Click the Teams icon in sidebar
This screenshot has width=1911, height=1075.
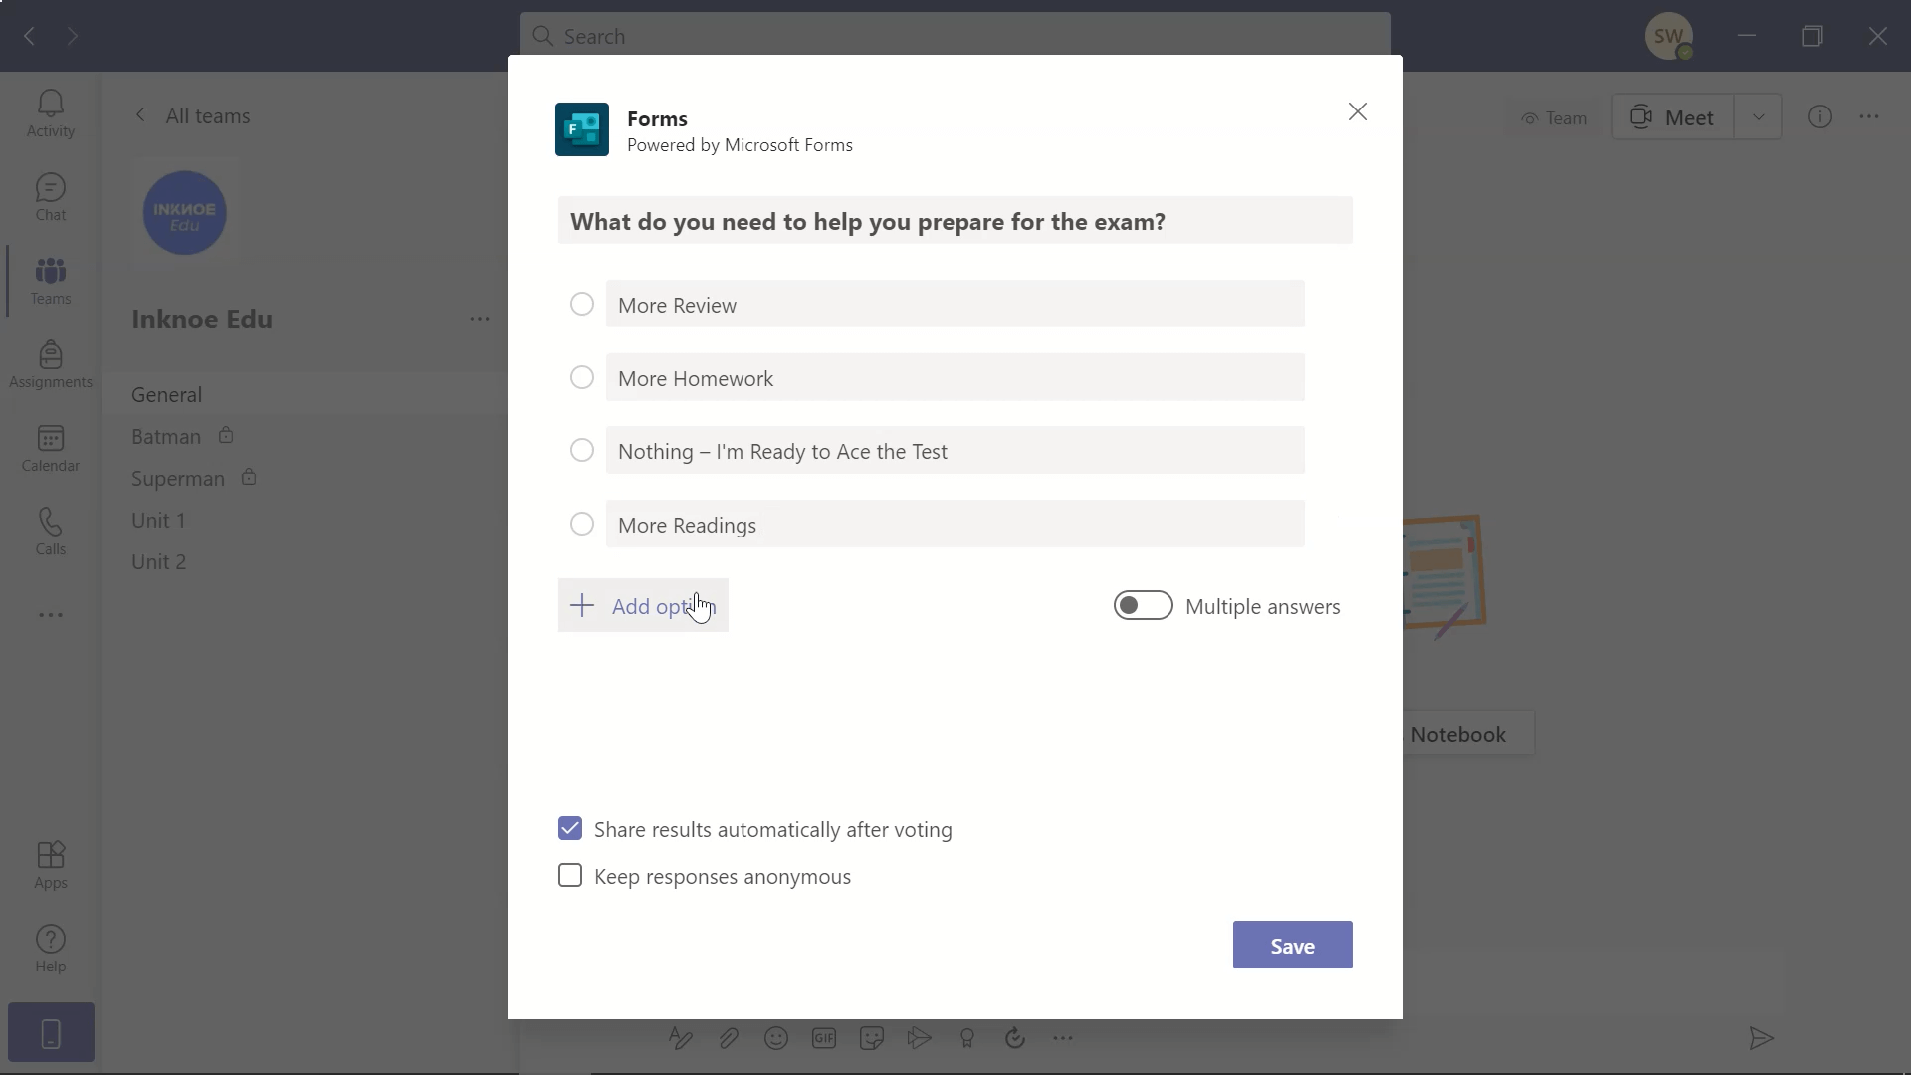click(50, 280)
